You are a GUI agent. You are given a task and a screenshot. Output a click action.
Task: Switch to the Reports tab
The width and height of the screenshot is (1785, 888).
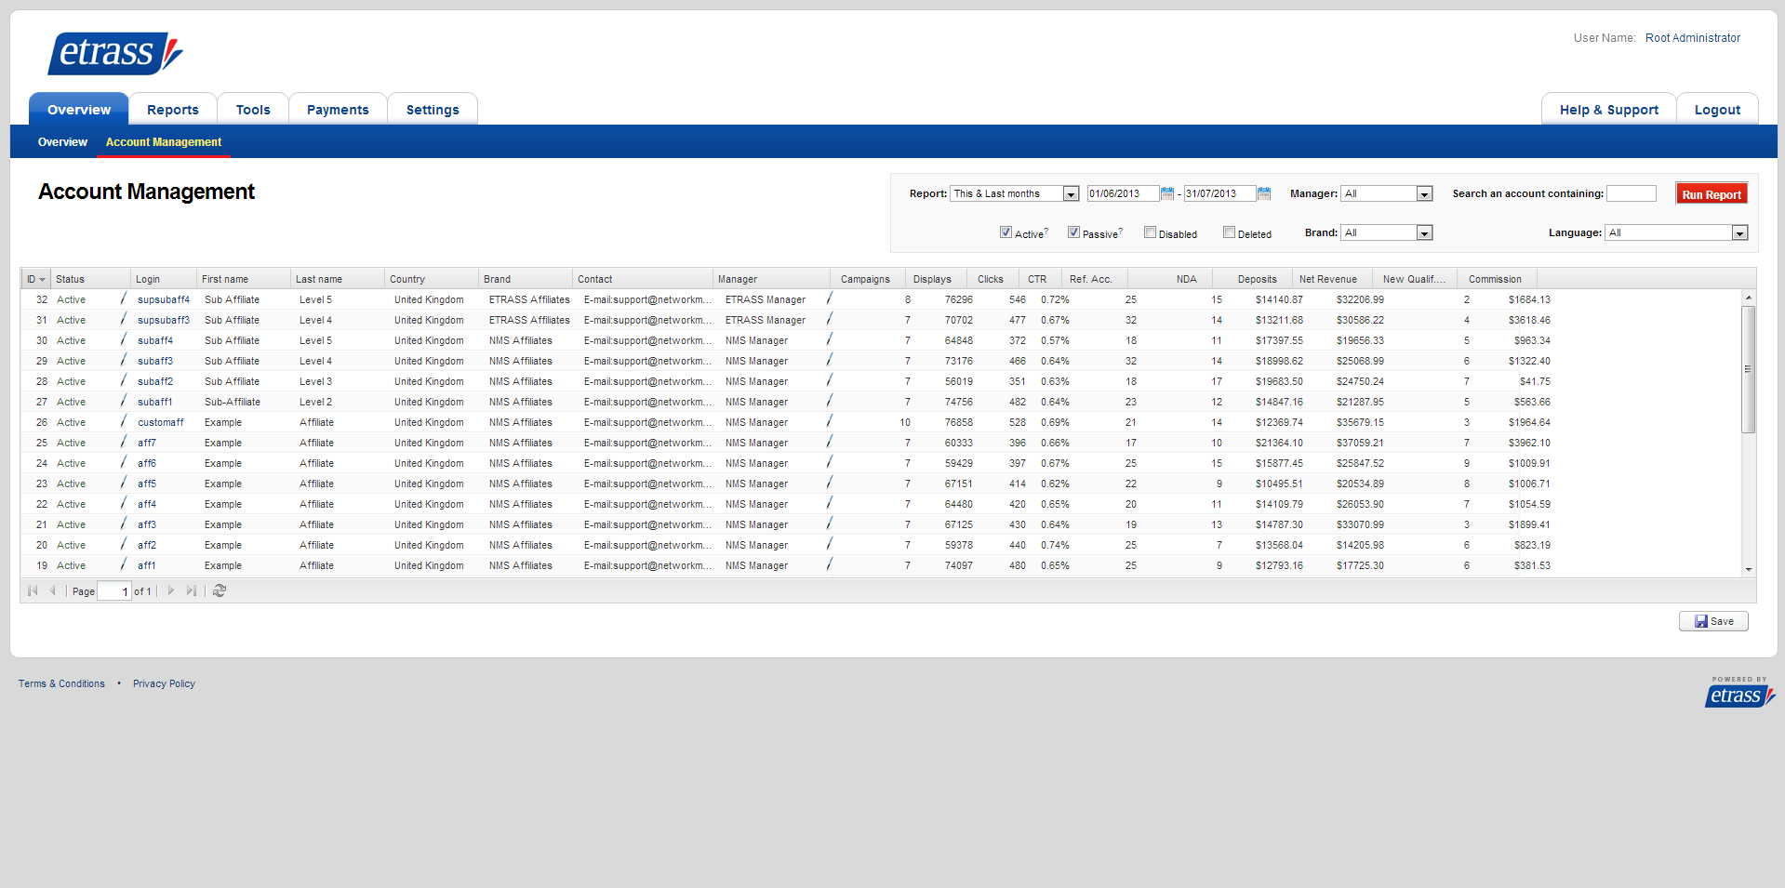coord(173,110)
